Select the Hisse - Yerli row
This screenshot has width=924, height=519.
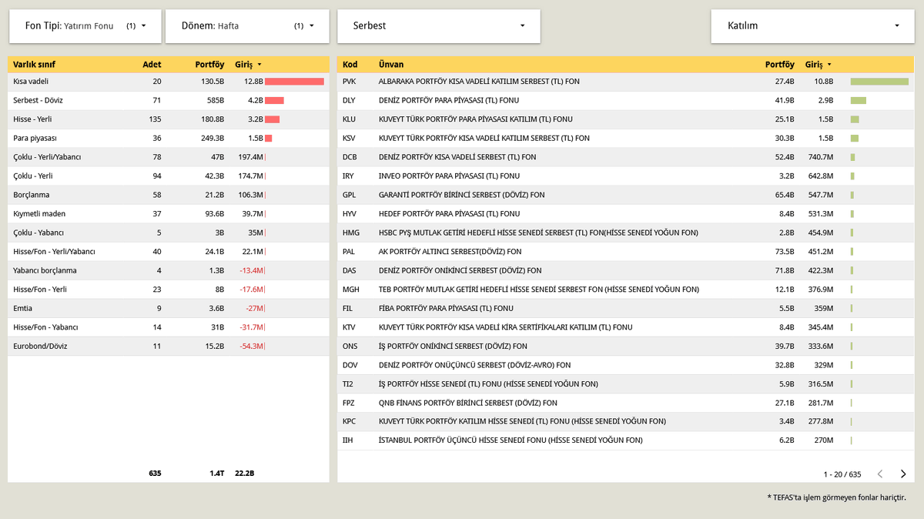tap(169, 119)
